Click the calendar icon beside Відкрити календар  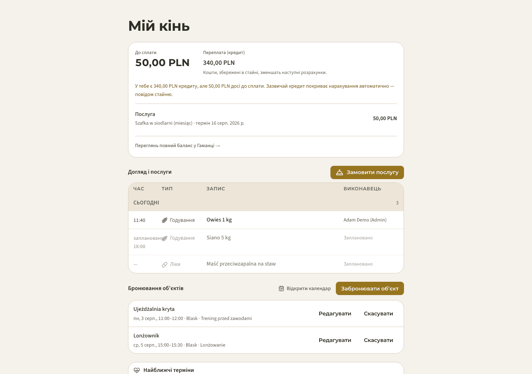point(281,288)
